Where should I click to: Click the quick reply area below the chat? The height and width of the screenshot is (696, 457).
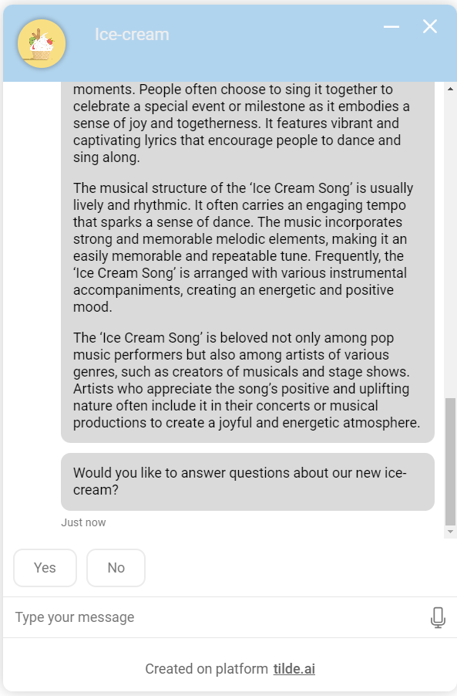(x=231, y=567)
